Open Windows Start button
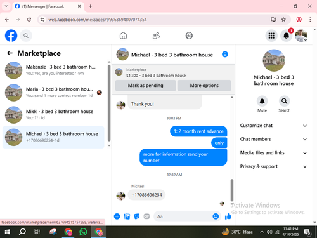 point(8,232)
